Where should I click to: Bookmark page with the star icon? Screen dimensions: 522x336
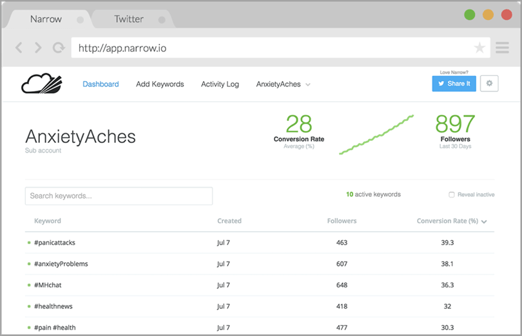(479, 48)
